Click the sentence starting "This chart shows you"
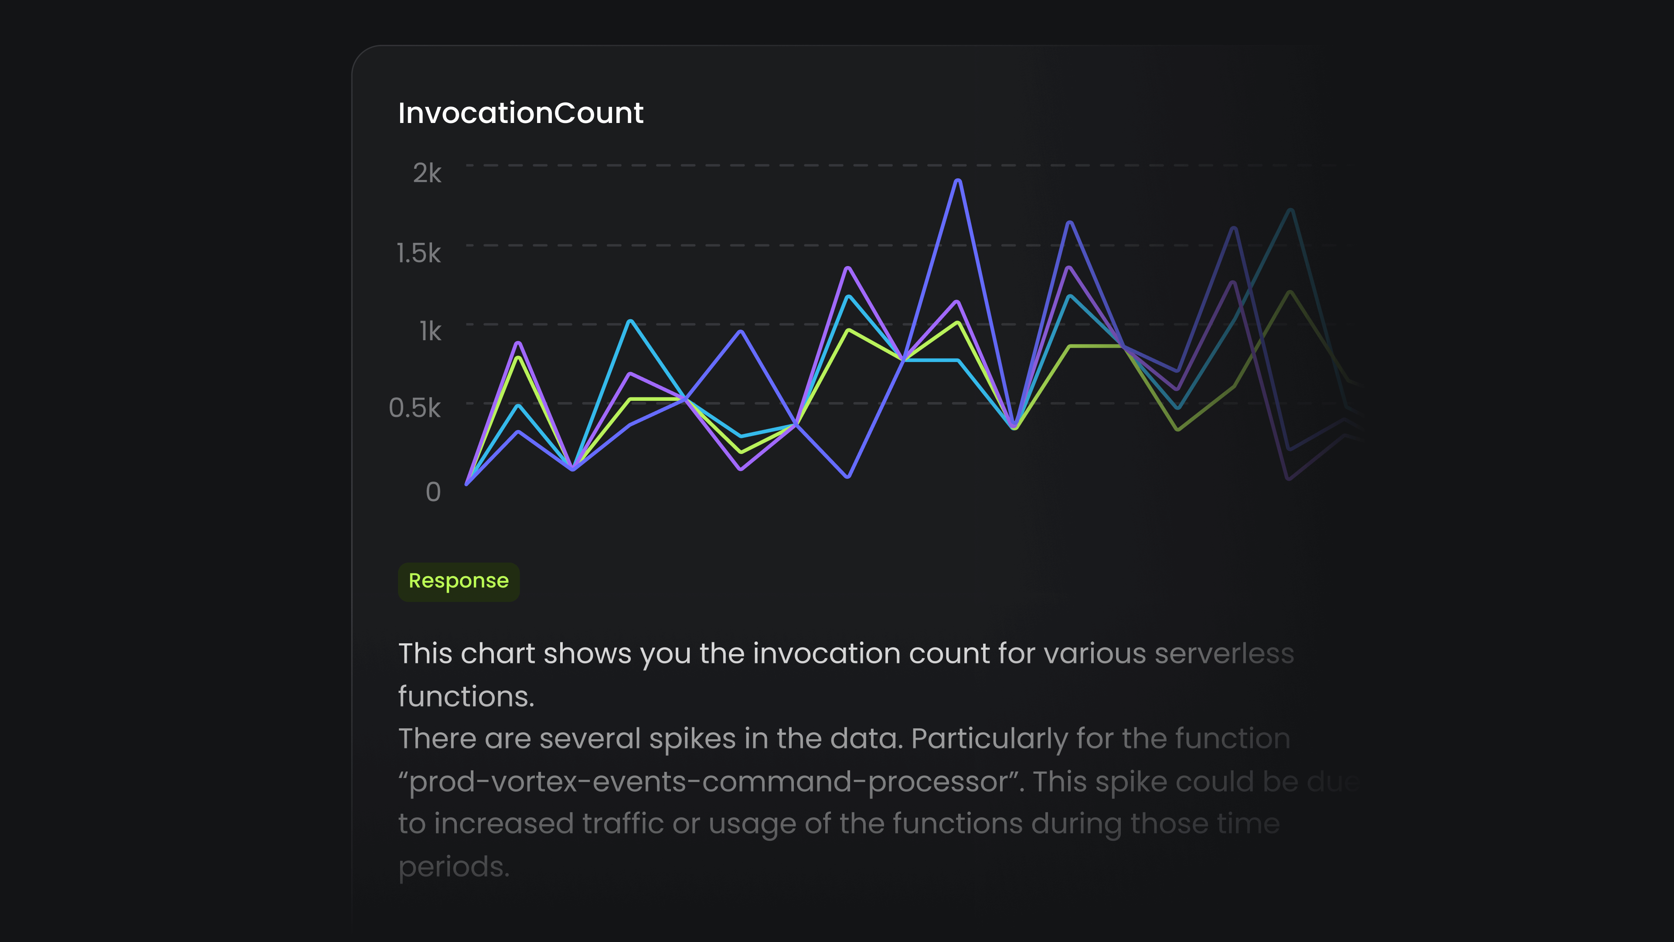Viewport: 1674px width, 942px height. pos(845,653)
